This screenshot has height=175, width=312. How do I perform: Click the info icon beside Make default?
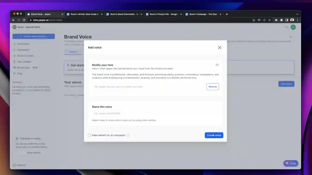tap(128, 135)
